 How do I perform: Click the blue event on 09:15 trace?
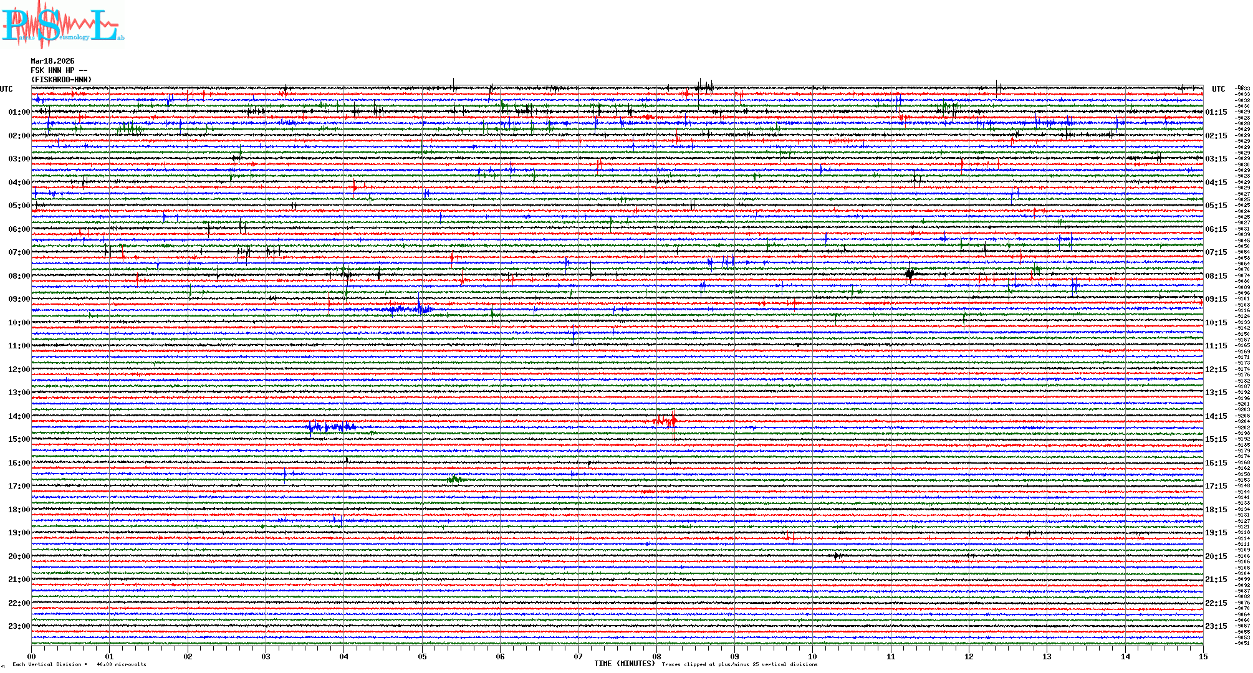point(415,308)
